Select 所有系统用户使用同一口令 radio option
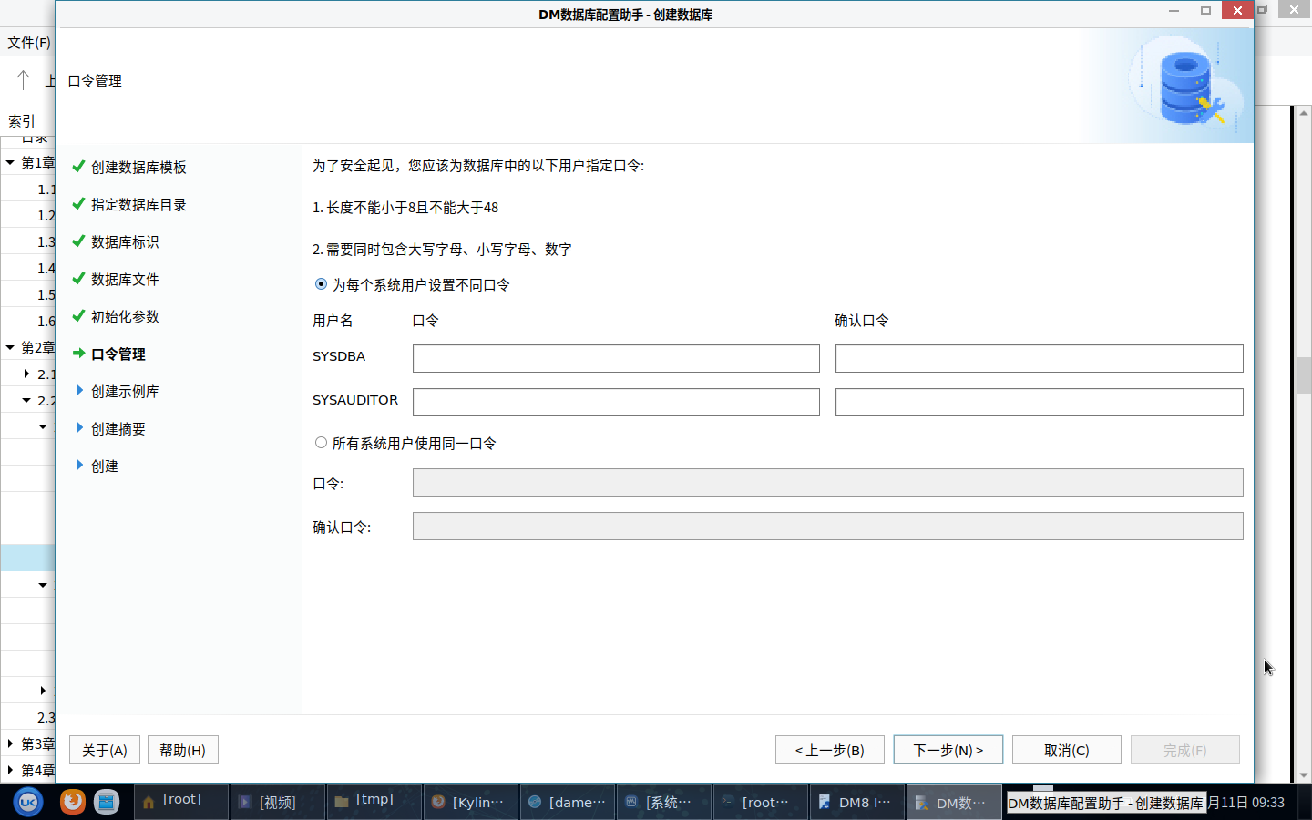1312x820 pixels. (321, 443)
